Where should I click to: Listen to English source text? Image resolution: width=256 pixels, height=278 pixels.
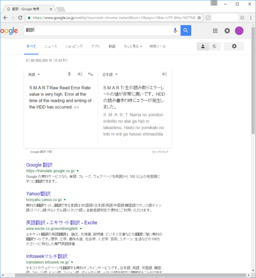(x=80, y=74)
